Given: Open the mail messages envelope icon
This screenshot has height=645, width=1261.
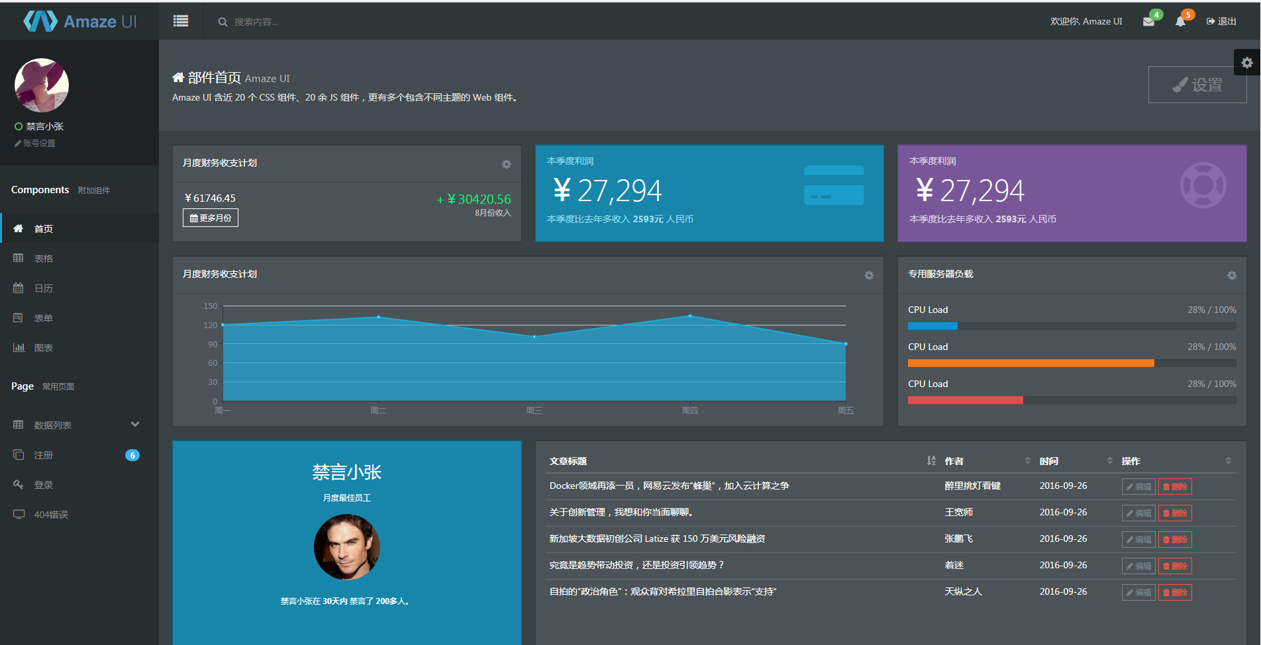Looking at the screenshot, I should click(1149, 22).
